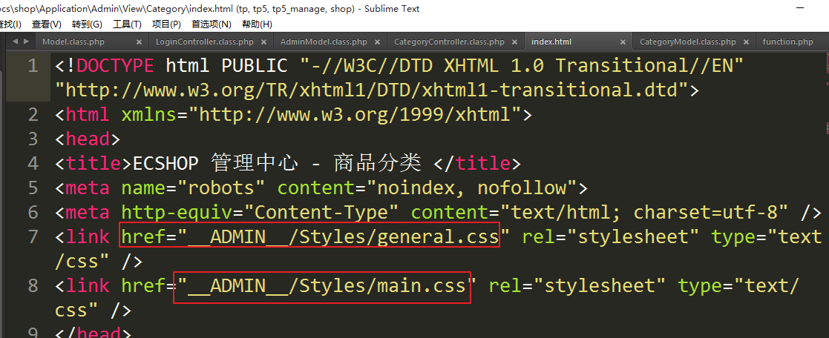829x338 pixels.
Task: Close the AdminModel.class.php tab
Action: [x=378, y=42]
